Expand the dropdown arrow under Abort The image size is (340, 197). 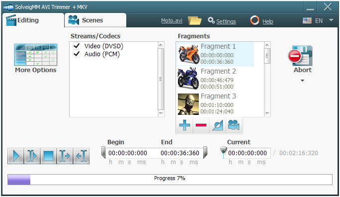pos(303,81)
